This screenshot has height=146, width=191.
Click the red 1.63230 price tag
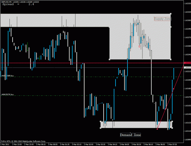tap(187, 63)
